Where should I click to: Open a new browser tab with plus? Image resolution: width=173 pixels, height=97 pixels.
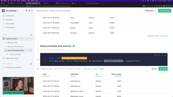click(103, 3)
